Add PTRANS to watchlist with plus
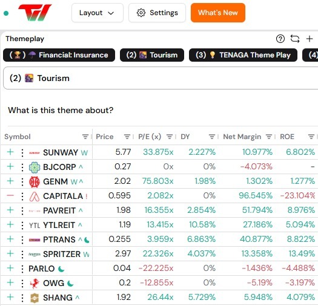This screenshot has width=318, height=306. tap(10, 239)
